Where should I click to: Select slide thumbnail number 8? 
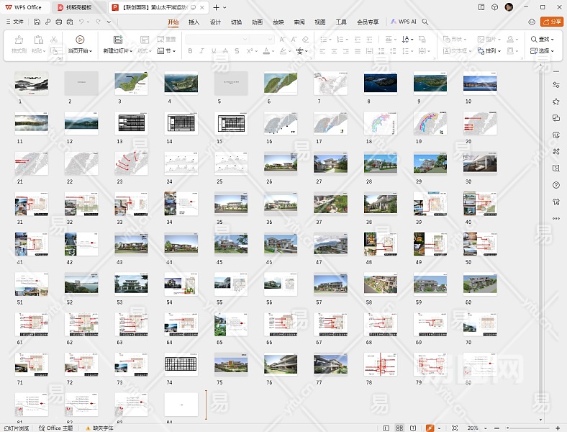click(380, 83)
